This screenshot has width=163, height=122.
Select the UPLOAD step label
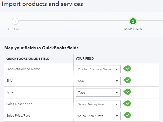click(15, 29)
